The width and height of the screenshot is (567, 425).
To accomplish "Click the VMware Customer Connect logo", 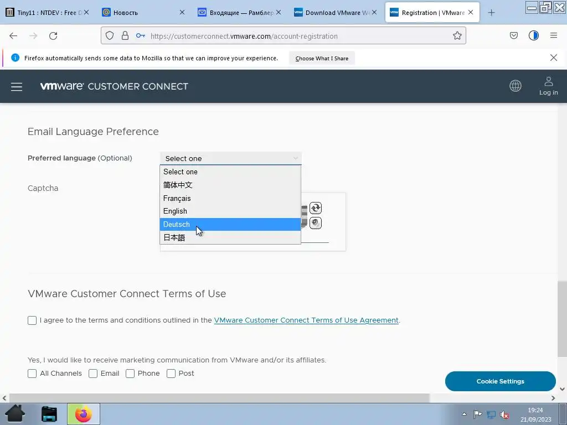I will (114, 86).
